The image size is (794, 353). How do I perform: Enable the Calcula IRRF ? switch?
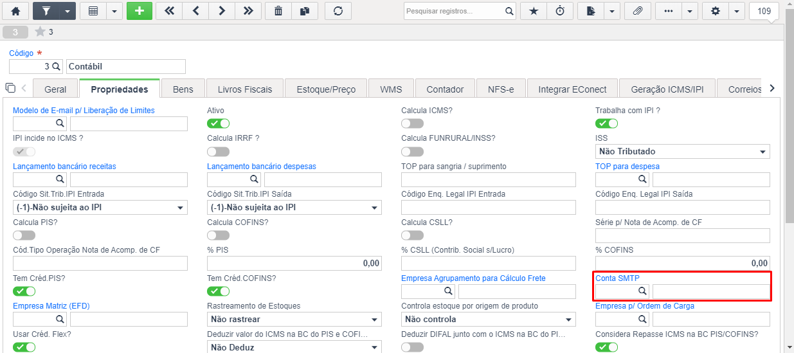tap(218, 152)
